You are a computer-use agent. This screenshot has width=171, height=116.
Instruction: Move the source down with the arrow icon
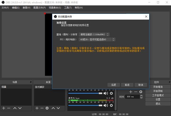click(58, 108)
